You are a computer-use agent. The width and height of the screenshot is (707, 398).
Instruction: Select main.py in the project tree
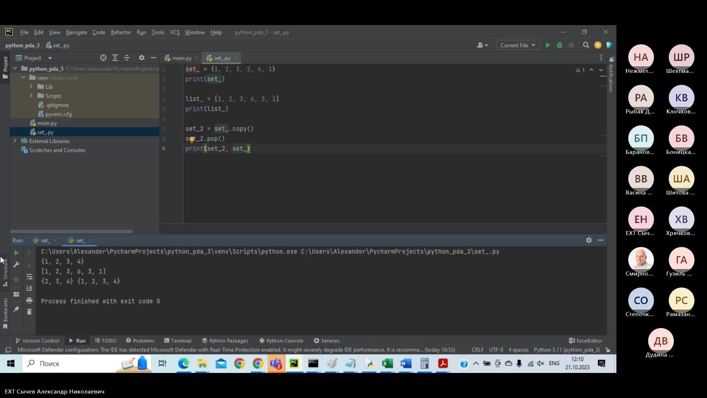tap(47, 123)
